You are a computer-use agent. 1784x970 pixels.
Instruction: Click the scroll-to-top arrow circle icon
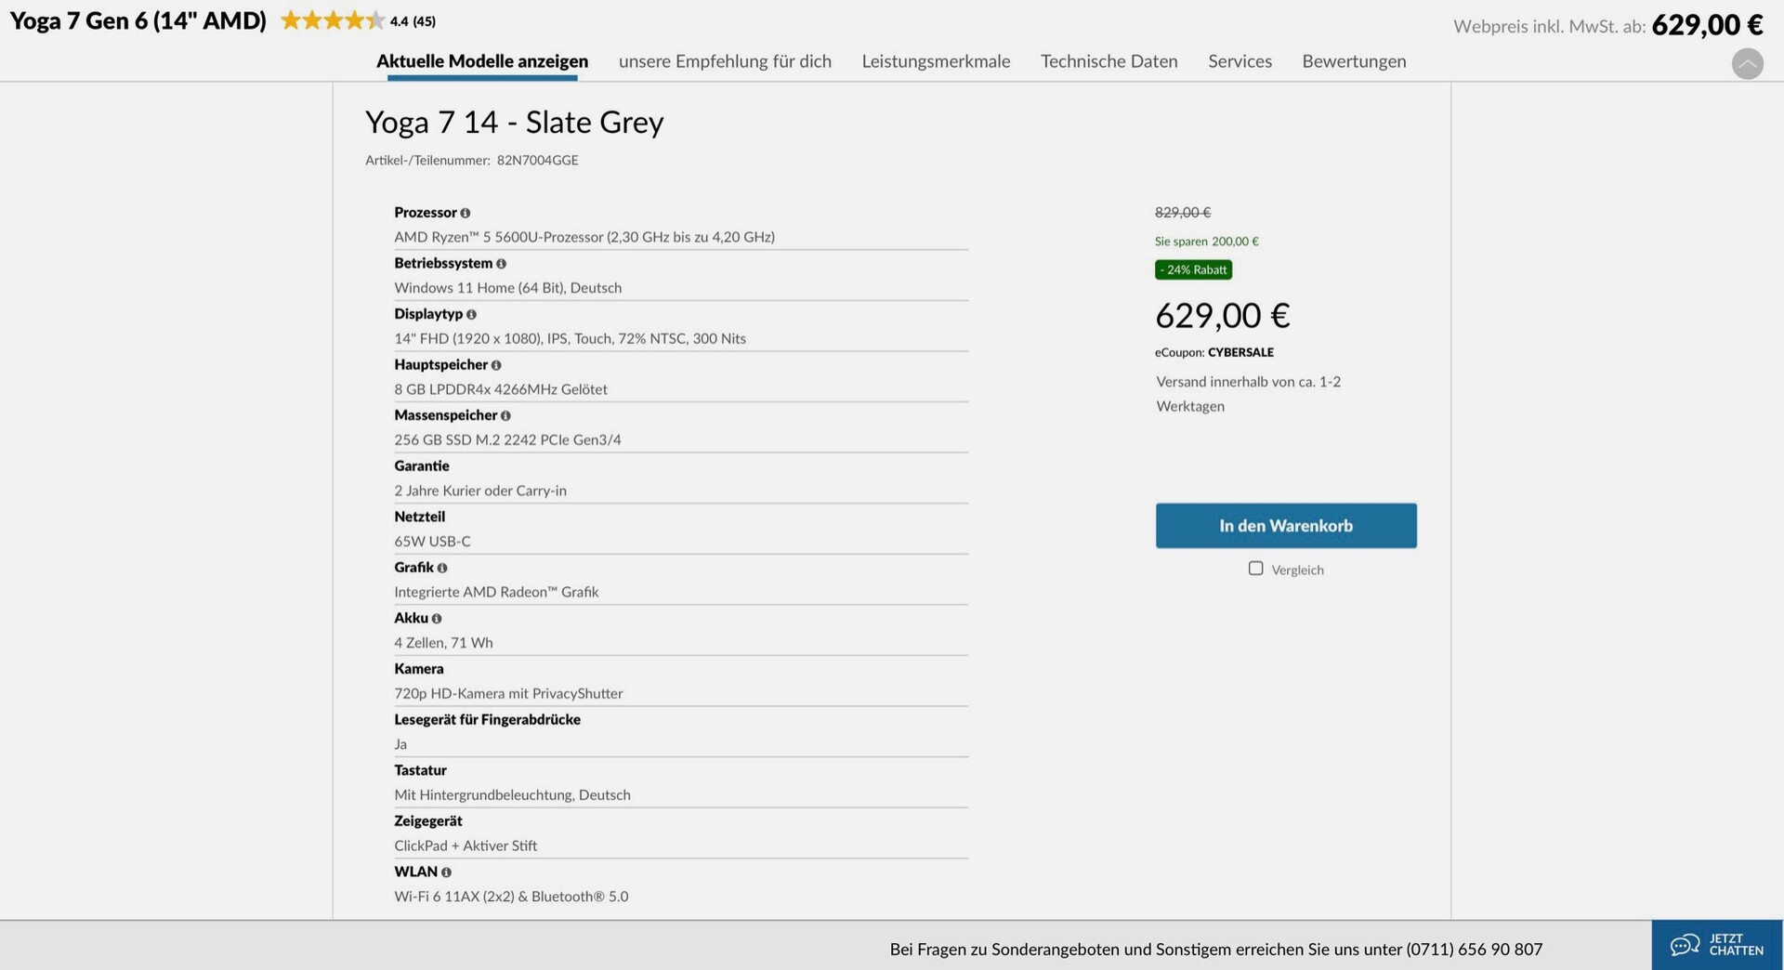tap(1748, 63)
